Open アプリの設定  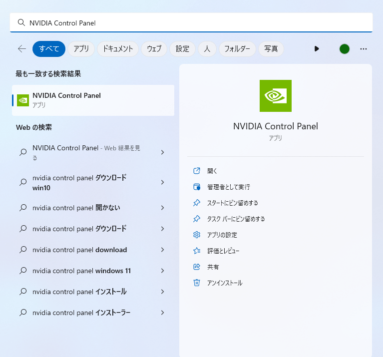(222, 235)
